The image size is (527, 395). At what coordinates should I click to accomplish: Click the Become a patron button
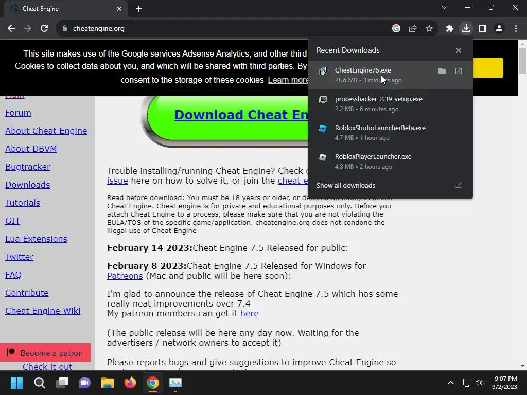point(45,353)
